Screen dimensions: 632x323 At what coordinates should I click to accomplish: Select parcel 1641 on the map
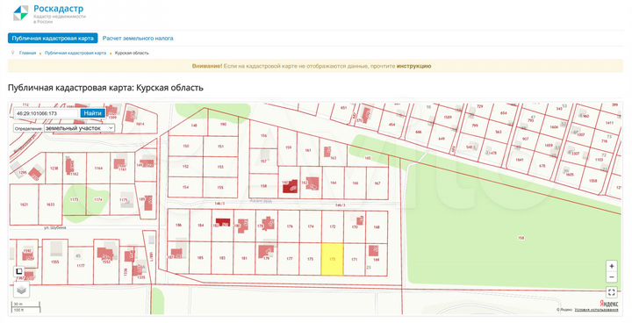[520, 160]
